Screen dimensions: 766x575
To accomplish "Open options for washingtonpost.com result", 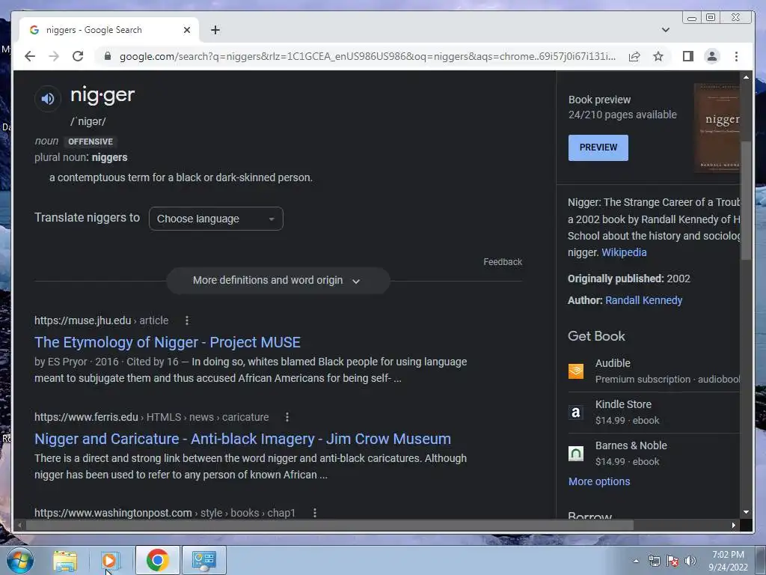I will coord(315,512).
